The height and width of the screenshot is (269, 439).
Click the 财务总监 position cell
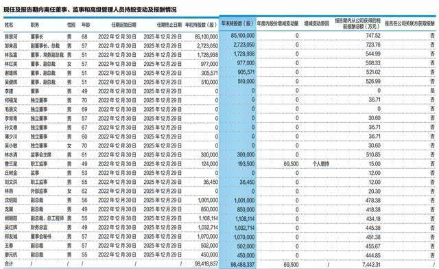39,228
